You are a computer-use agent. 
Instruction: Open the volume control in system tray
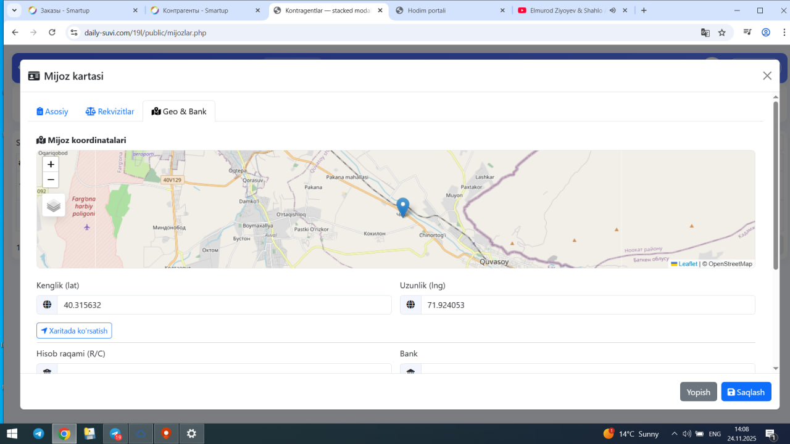click(x=686, y=434)
